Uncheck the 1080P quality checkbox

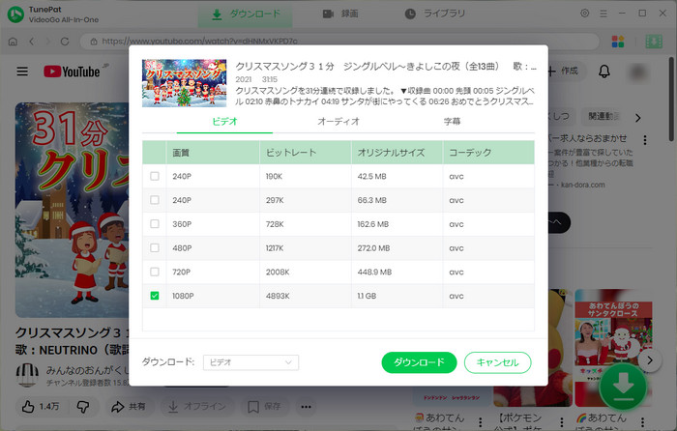pyautogui.click(x=155, y=296)
